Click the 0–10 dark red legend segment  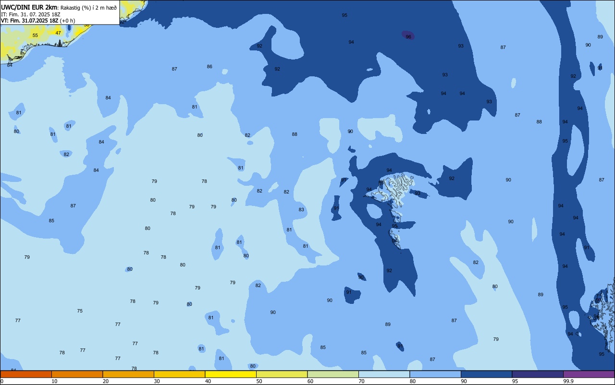tap(26, 374)
